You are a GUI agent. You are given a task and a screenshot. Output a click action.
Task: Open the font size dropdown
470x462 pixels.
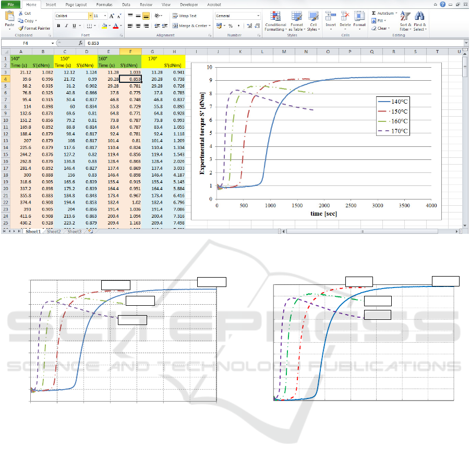(x=104, y=16)
